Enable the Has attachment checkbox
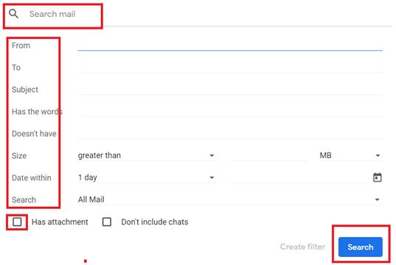396x265 pixels. tap(17, 222)
